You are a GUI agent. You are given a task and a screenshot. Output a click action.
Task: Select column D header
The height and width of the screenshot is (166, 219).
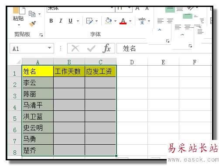(x=132, y=62)
